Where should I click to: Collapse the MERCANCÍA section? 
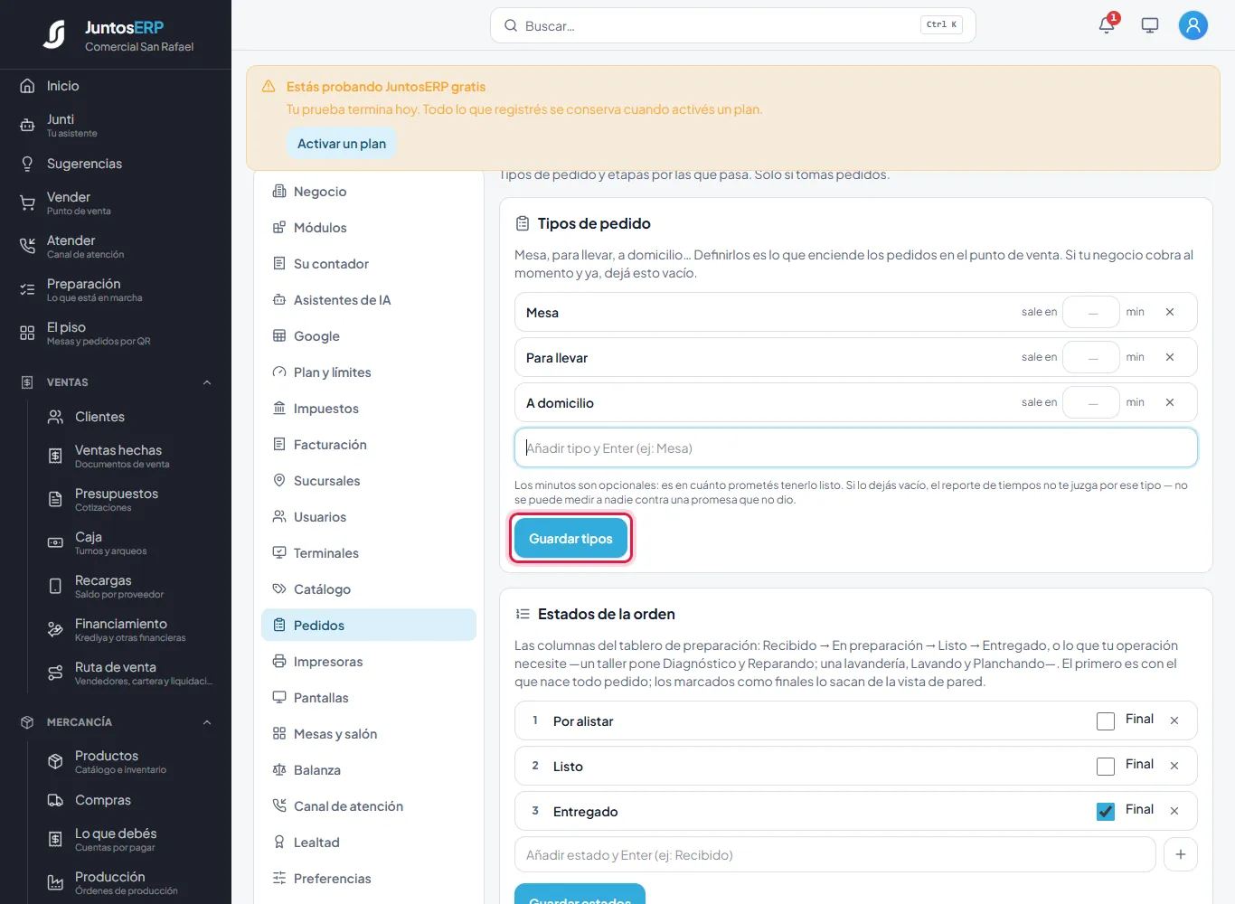207,722
